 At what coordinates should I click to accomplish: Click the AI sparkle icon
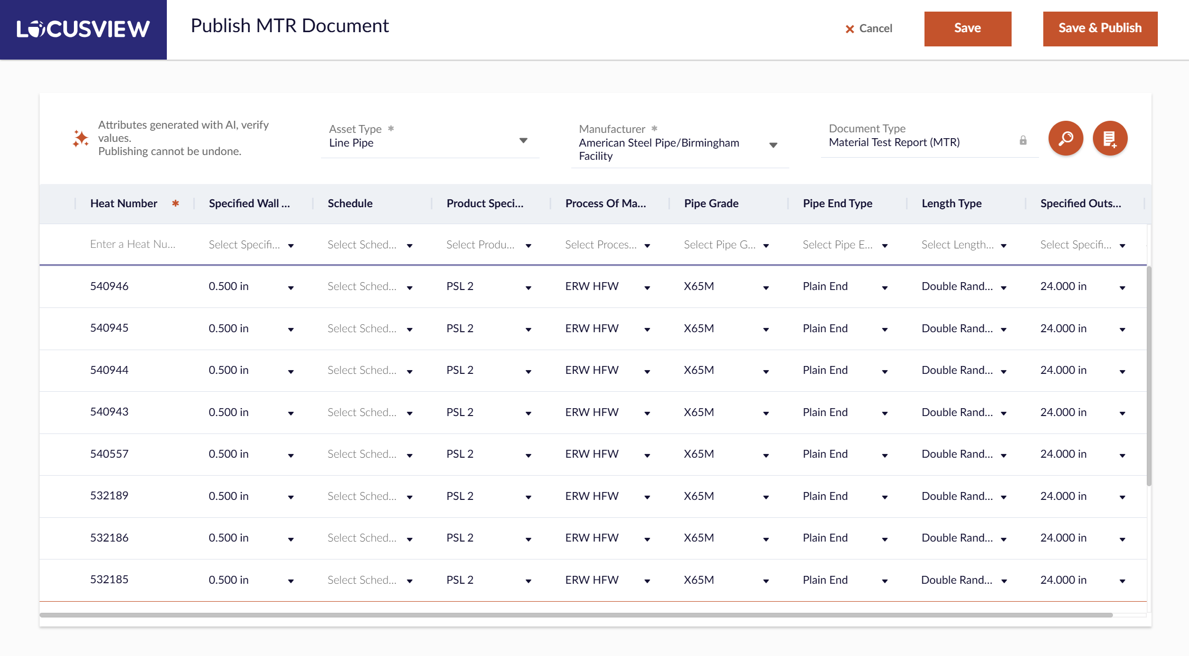[81, 139]
